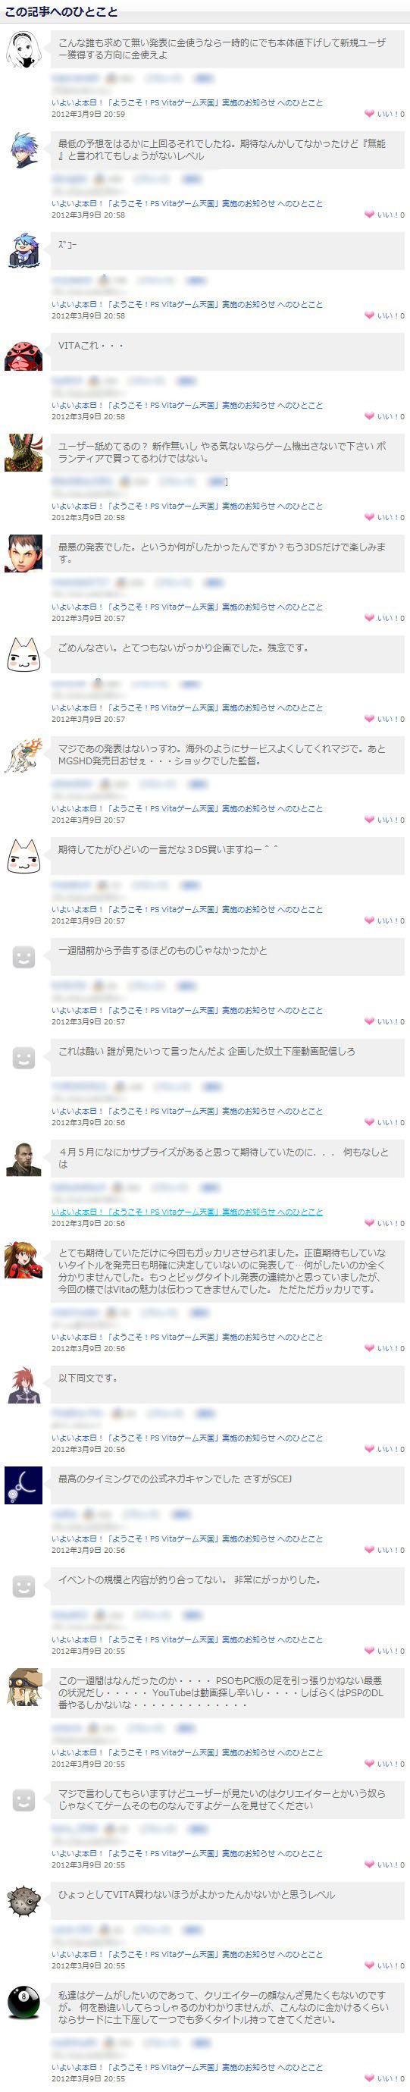Click the blue-haired avatar beside "最低の予想" comment
The width and height of the screenshot is (410, 2092).
pyautogui.click(x=23, y=151)
